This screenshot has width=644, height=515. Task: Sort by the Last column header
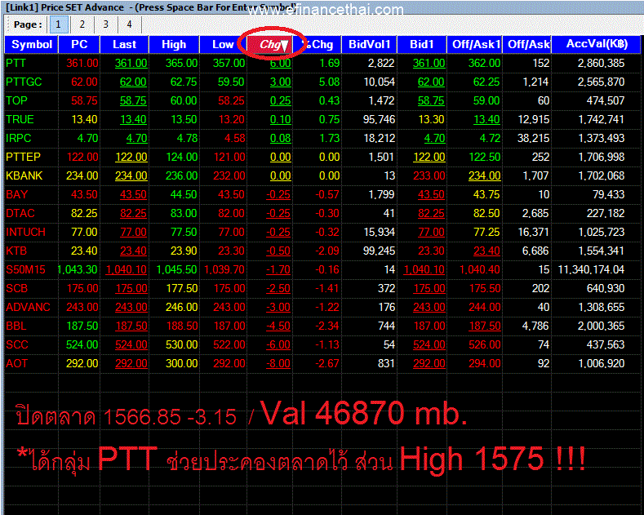pyautogui.click(x=124, y=44)
